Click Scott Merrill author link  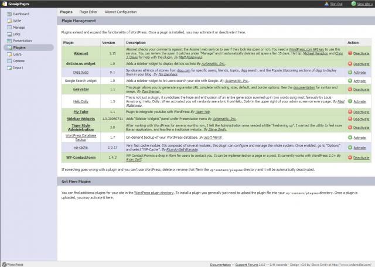213,138
